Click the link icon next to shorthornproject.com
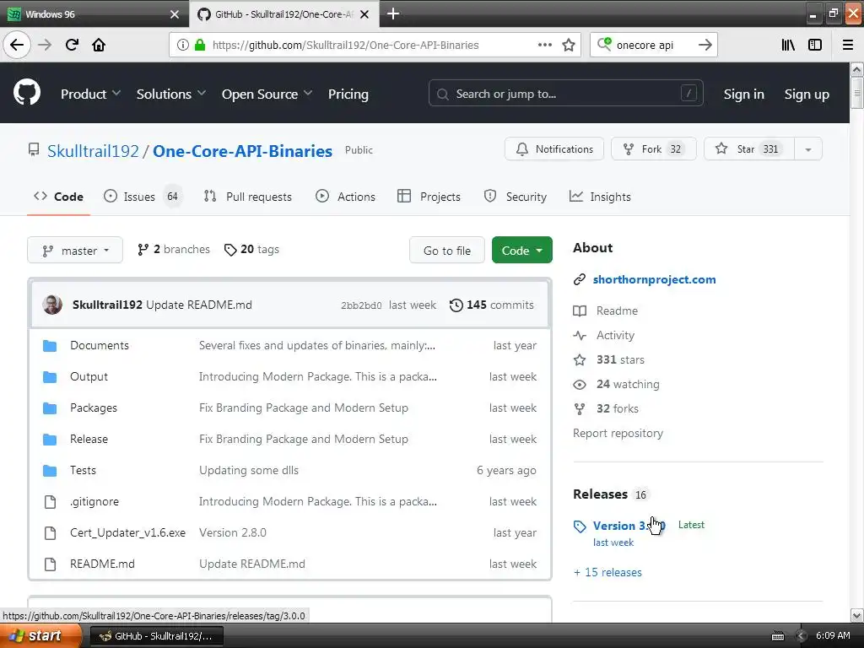This screenshot has height=648, width=864. point(579,279)
